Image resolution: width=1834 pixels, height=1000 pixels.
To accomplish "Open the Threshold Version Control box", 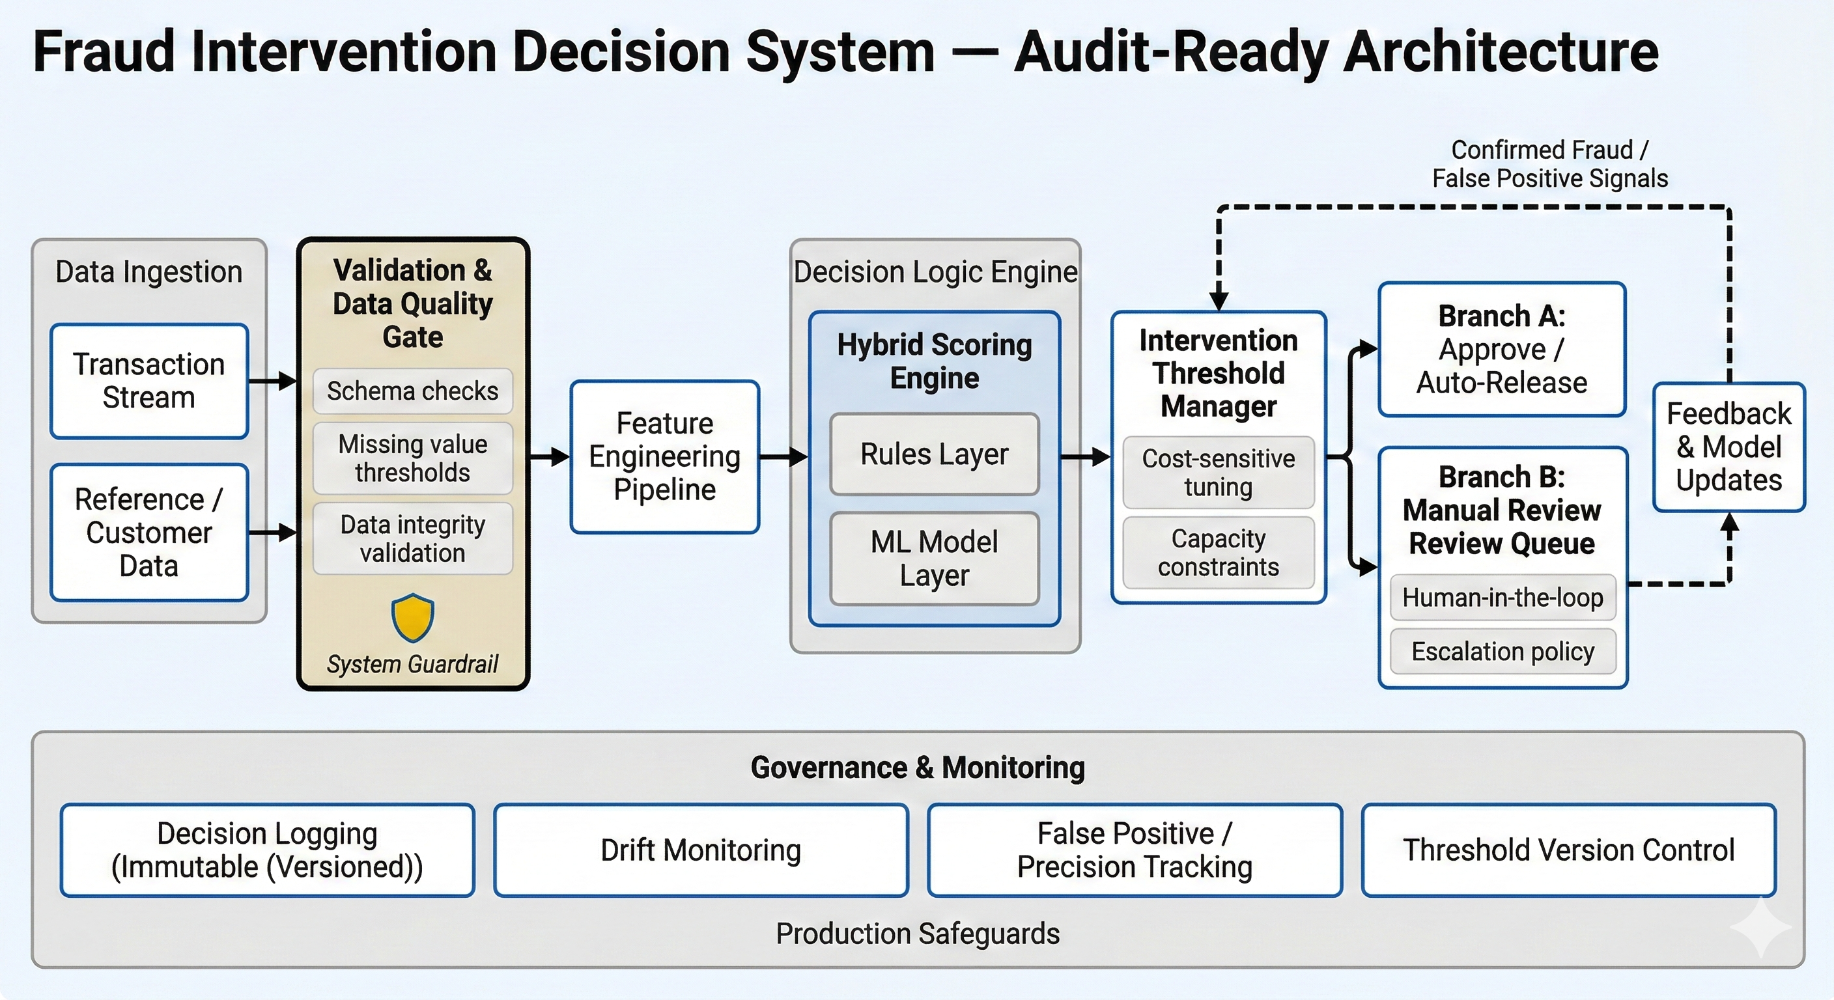I will 1569,850.
